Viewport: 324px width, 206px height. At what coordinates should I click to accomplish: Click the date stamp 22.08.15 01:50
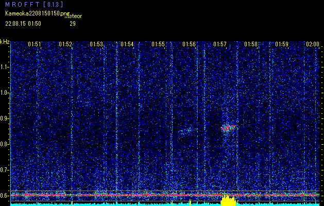click(23, 24)
